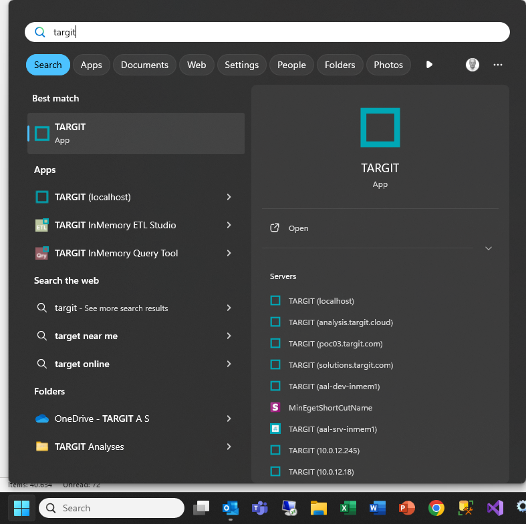
Task: Open Word from the taskbar
Action: pyautogui.click(x=378, y=508)
